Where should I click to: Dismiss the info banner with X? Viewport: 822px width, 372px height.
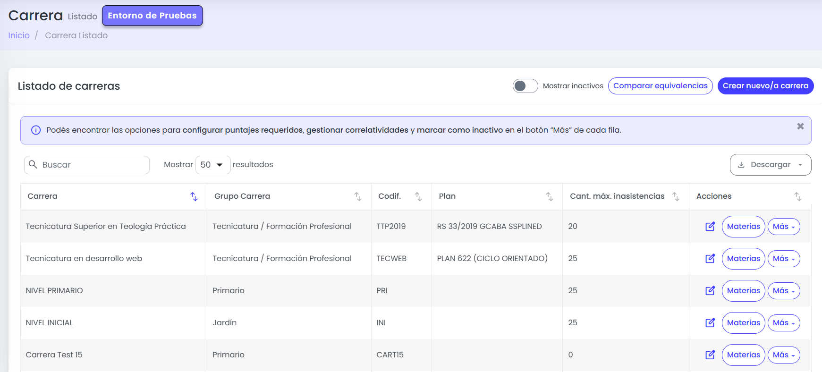pyautogui.click(x=800, y=126)
